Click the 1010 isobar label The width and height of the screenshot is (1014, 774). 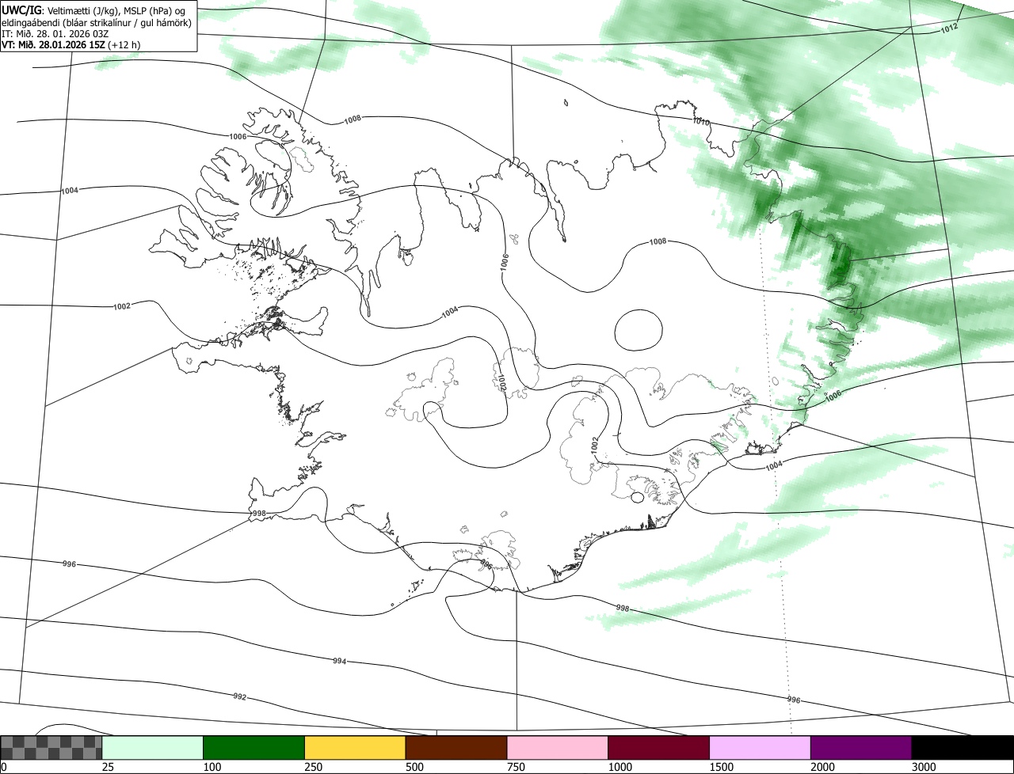pyautogui.click(x=701, y=122)
